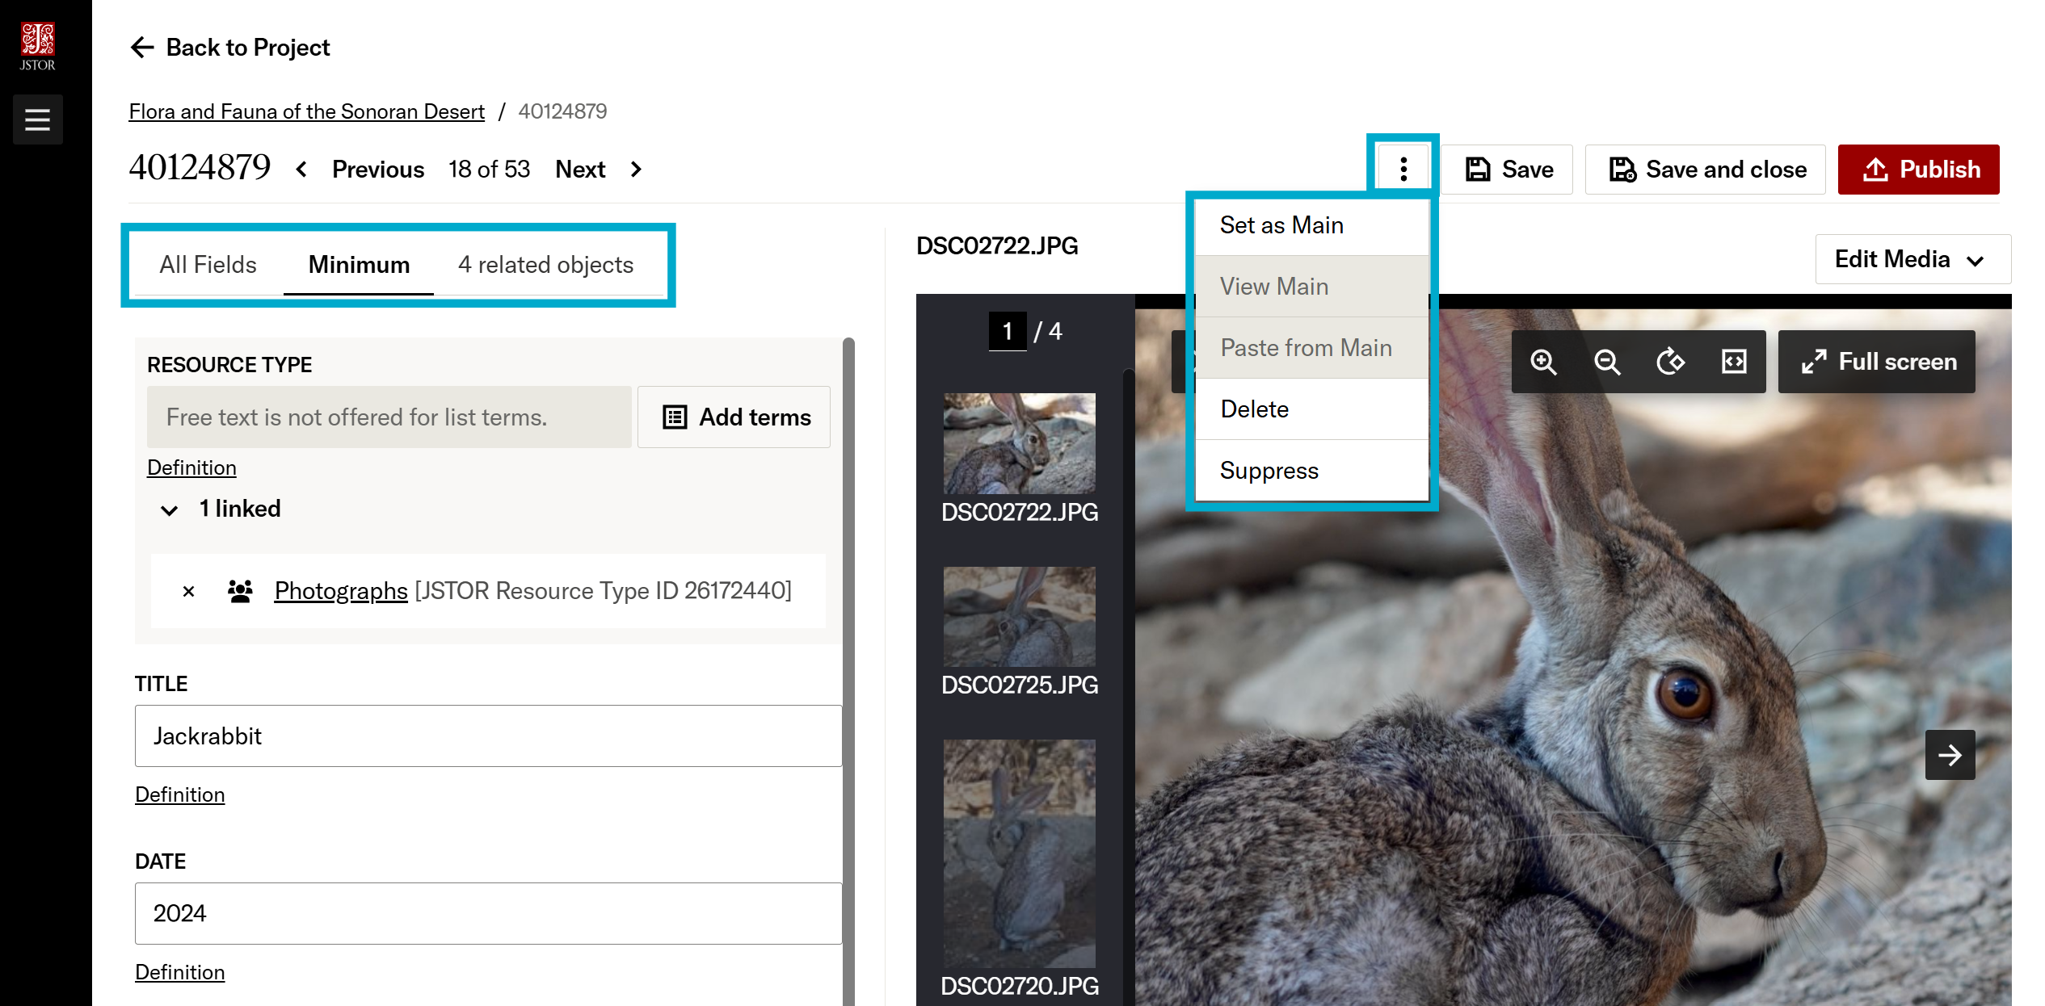Publish the record

click(x=1919, y=170)
